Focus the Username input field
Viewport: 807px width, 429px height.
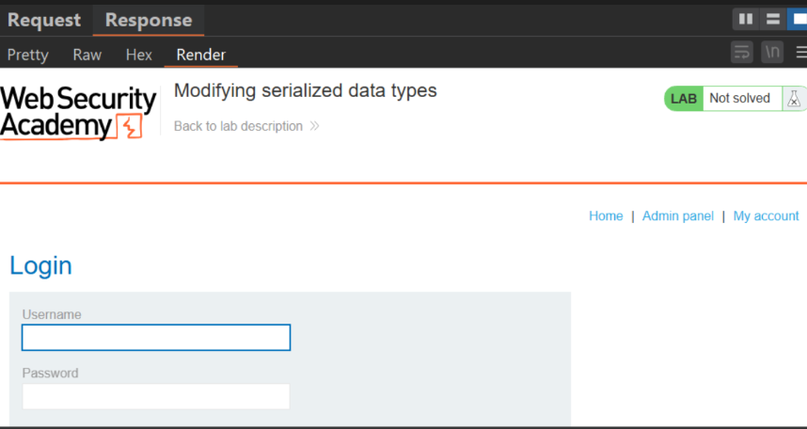(156, 338)
